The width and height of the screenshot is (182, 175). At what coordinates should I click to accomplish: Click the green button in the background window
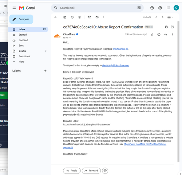(x=4, y=95)
